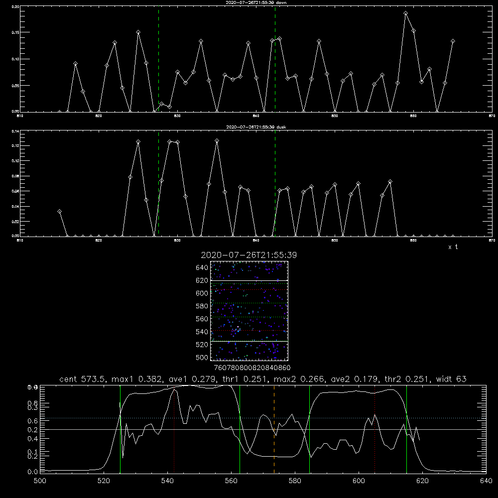Click the 560 tick label on bottom plot x-axis
Screen dimensions: 498x498
(x=231, y=481)
